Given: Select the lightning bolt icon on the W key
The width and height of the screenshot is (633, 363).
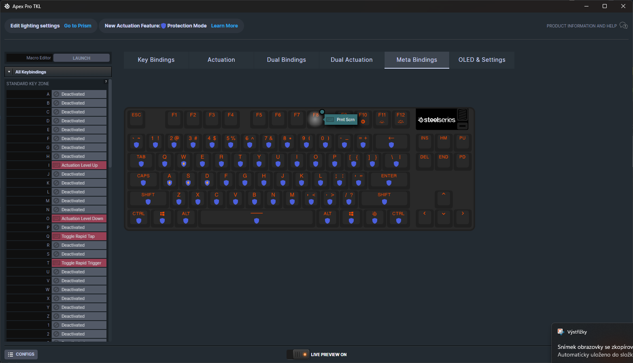Looking at the screenshot, I should point(183,164).
